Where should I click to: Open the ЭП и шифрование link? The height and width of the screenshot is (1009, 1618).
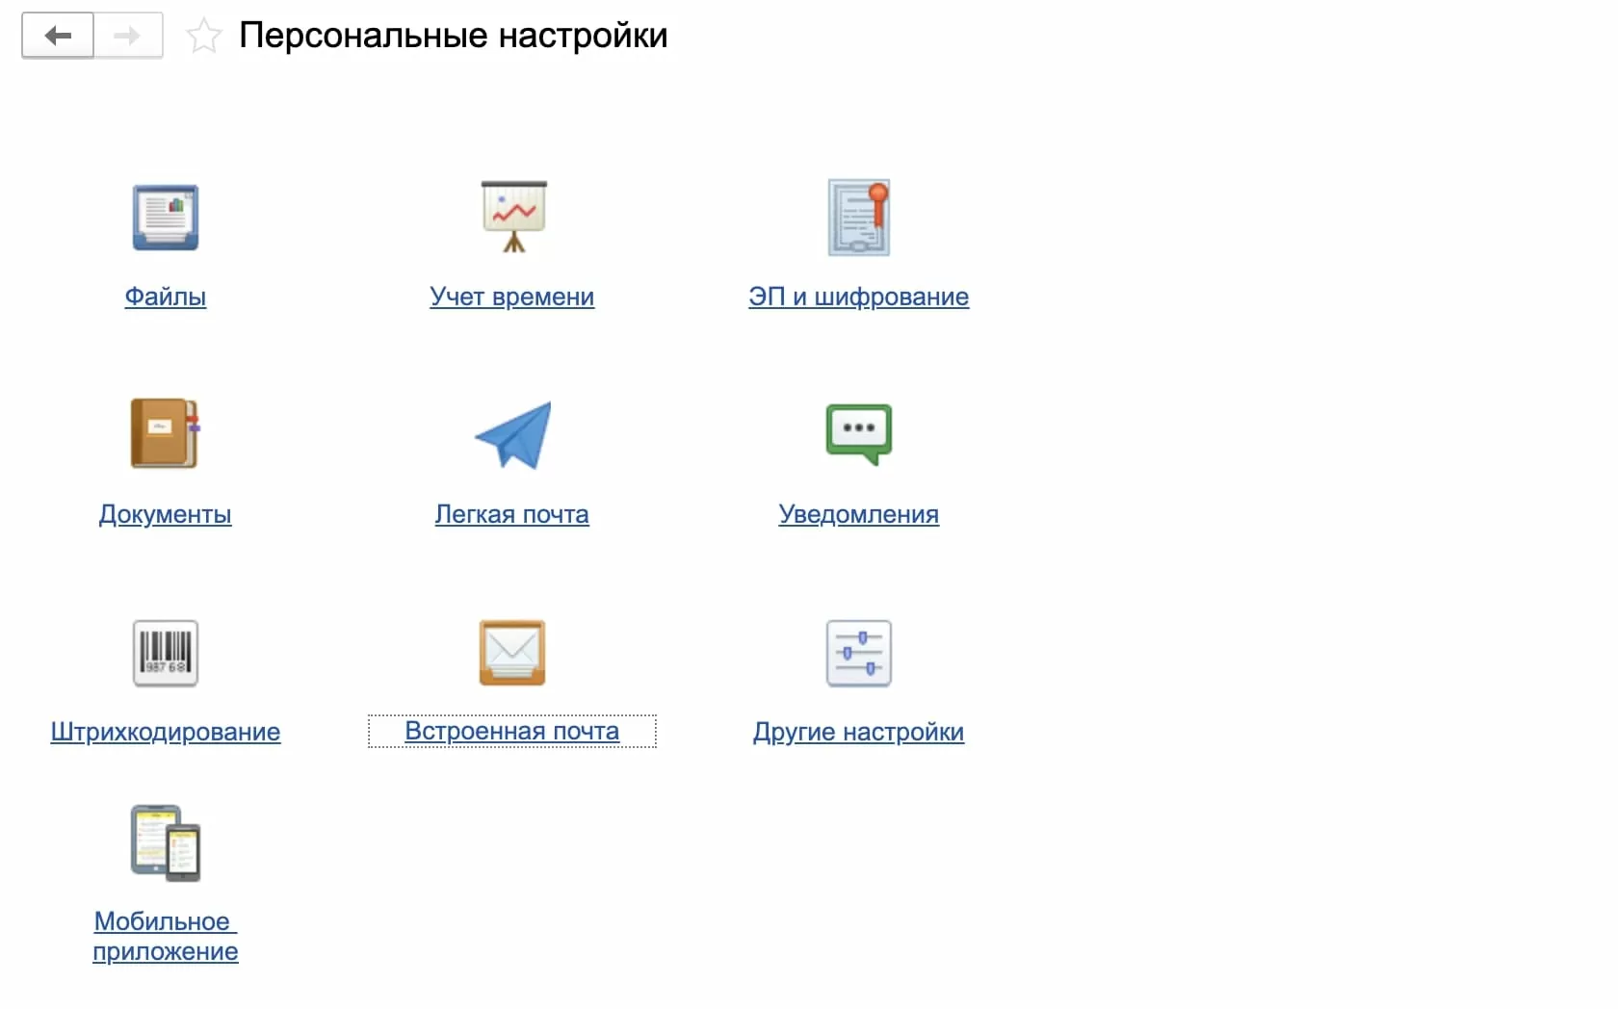pos(859,297)
